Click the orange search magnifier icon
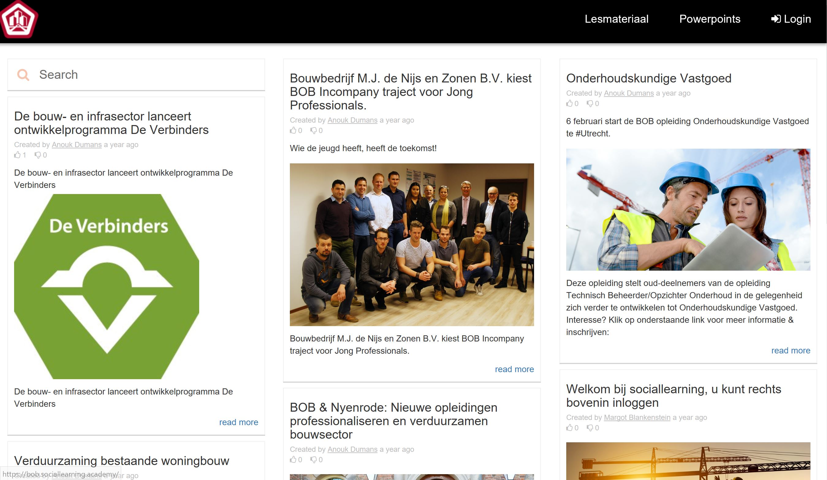 coord(23,75)
